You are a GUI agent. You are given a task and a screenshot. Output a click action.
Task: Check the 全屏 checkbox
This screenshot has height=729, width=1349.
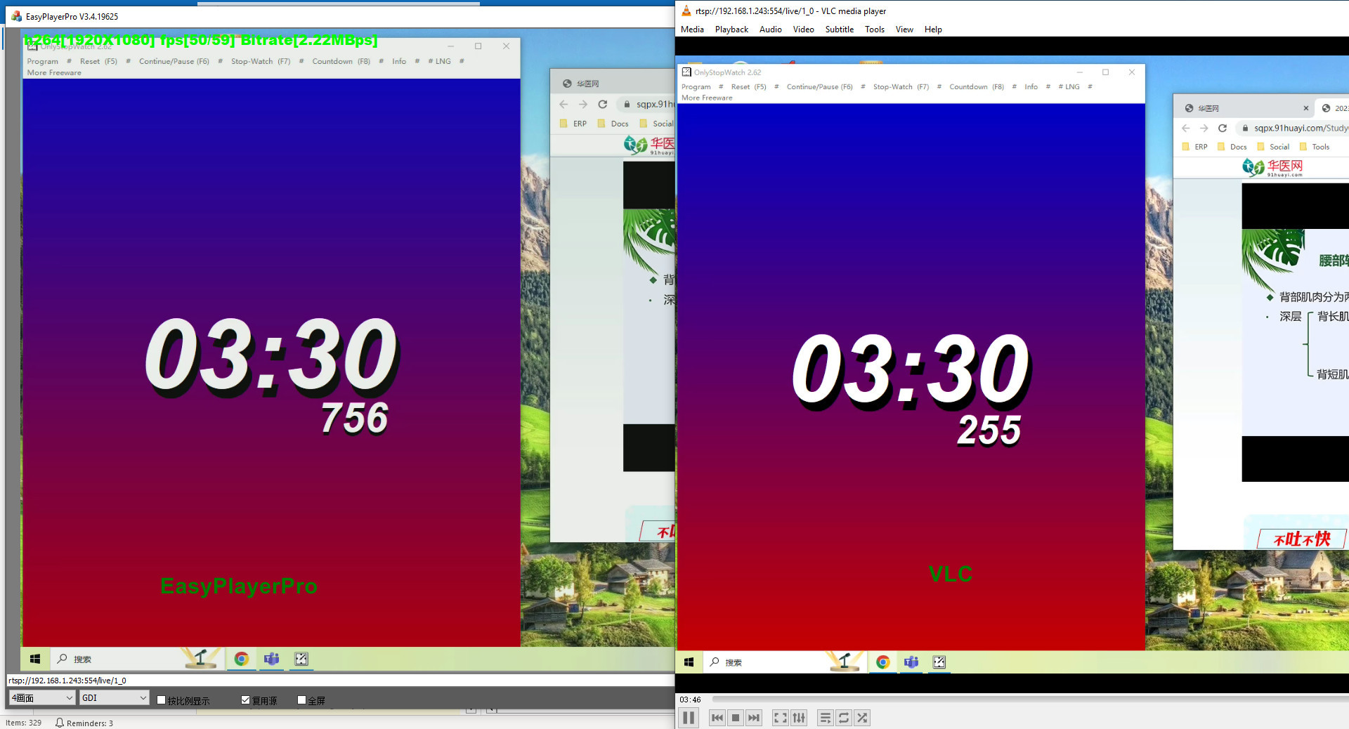[x=302, y=700]
